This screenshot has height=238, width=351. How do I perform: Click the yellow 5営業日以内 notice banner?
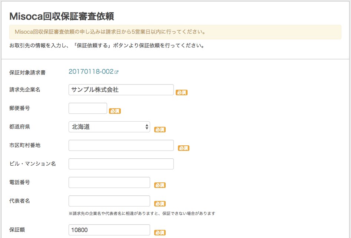[x=175, y=32]
